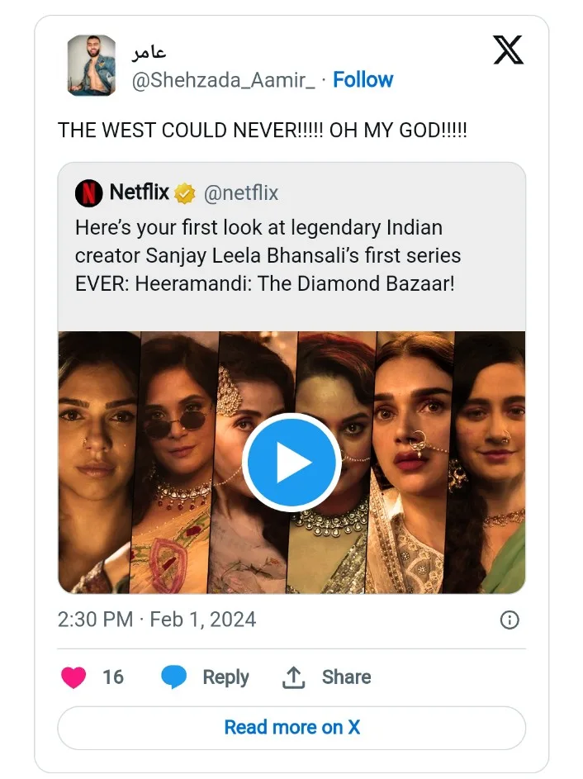The image size is (583, 779).
Task: Open the 2:30 PM Feb 1, 2024 timestamp
Action: (157, 620)
